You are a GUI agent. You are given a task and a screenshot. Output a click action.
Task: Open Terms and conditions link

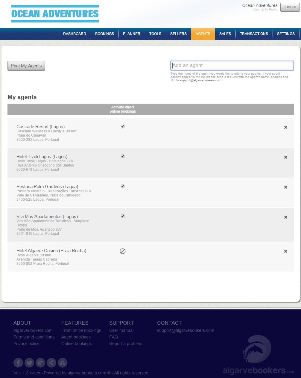(34, 337)
